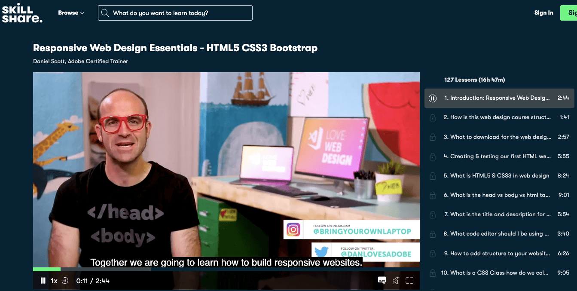Open the Browse dropdown menu
This screenshot has height=291, width=577.
tap(71, 13)
